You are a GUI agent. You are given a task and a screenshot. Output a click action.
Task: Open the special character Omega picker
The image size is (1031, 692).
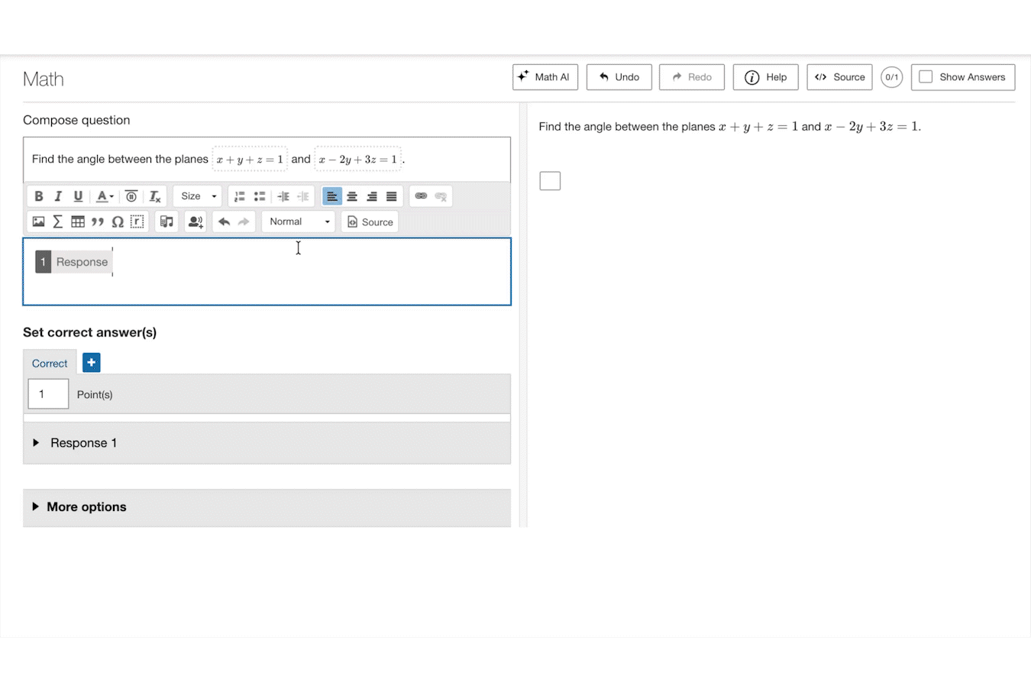coord(118,222)
